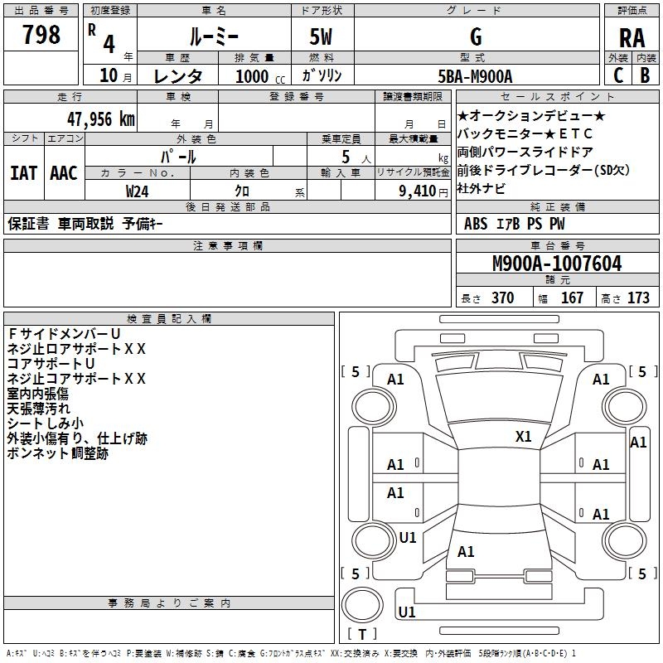Screen dimensions: 663x663
Task: Click inspector note ボンネット調整跡
Action: 58,453
